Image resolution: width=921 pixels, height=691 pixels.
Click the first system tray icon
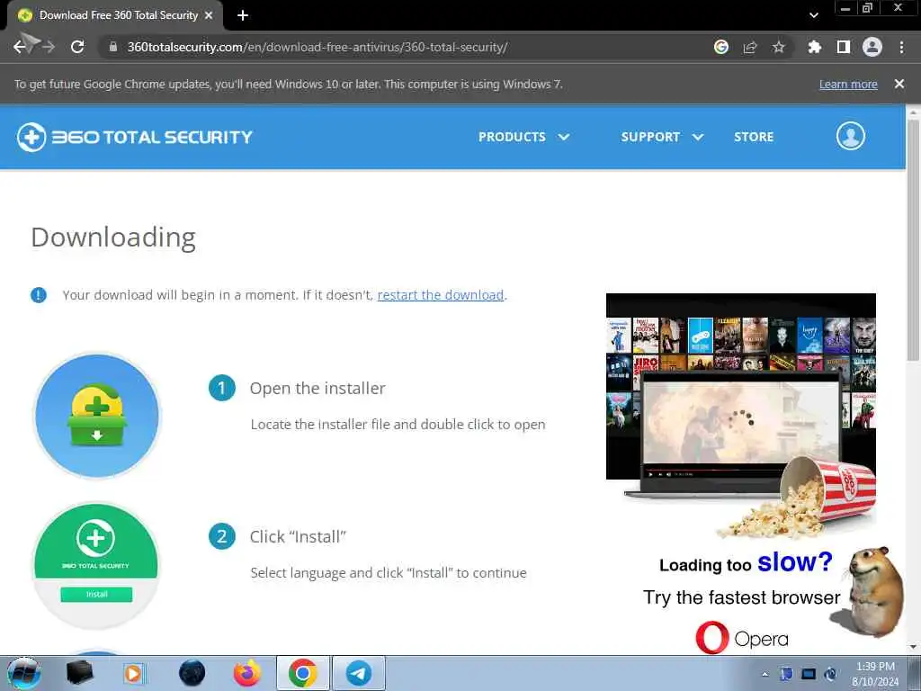click(x=786, y=674)
